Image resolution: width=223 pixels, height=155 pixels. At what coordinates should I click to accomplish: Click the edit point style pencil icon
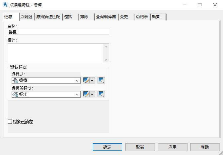click(x=86, y=80)
